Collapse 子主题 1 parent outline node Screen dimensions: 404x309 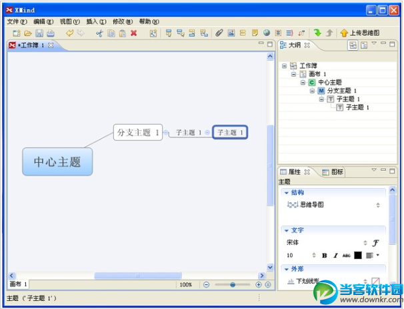(321, 99)
